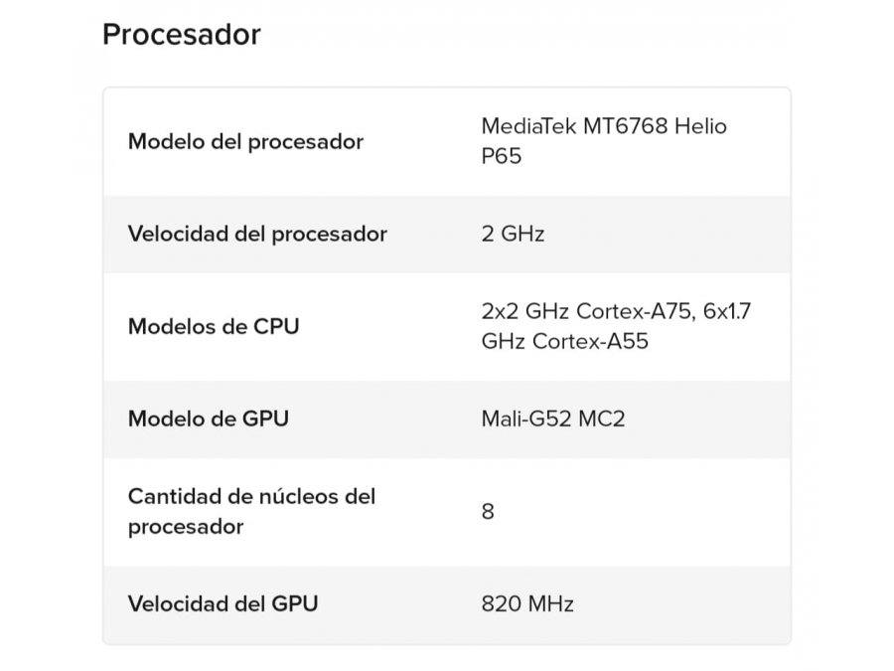
Task: Click the "Cortex-A55" text
Action: [x=591, y=341]
